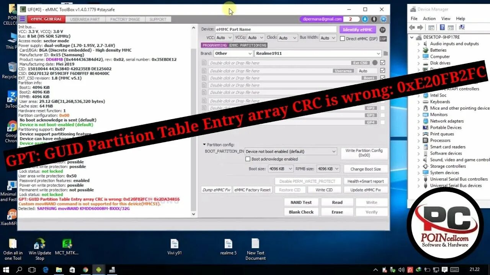The image size is (490, 275).
Task: Expand Audio inputs and outputs in Device Manager
Action: [x=419, y=44]
